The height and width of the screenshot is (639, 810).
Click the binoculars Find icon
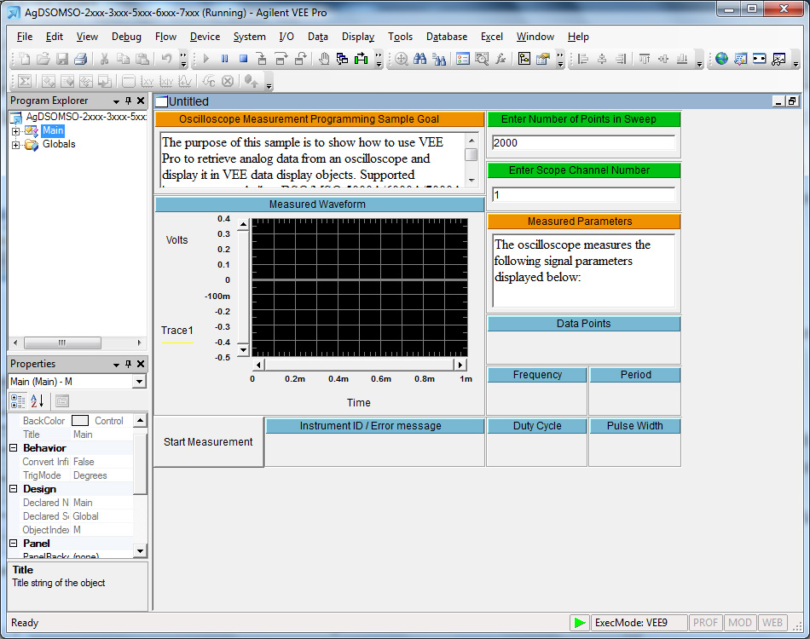tap(420, 59)
